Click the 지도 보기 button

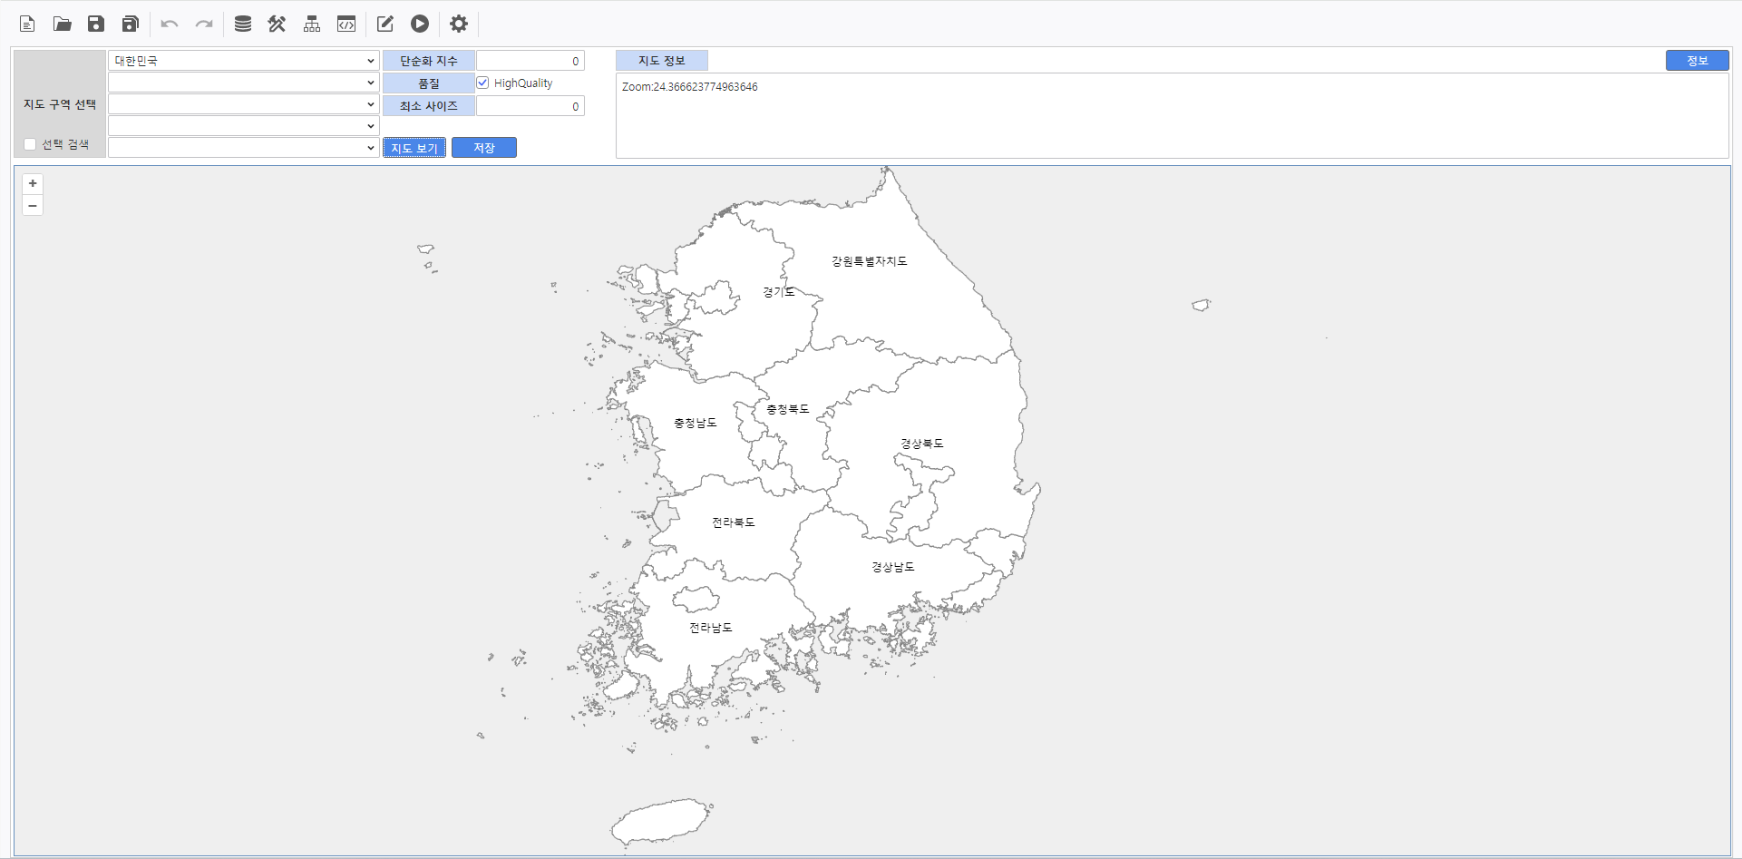(414, 148)
